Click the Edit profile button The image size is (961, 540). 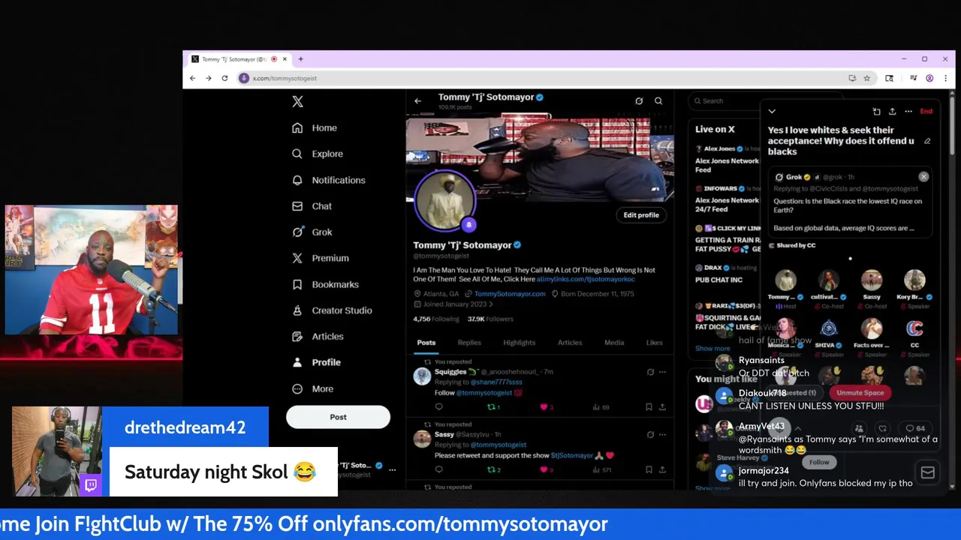(x=641, y=215)
